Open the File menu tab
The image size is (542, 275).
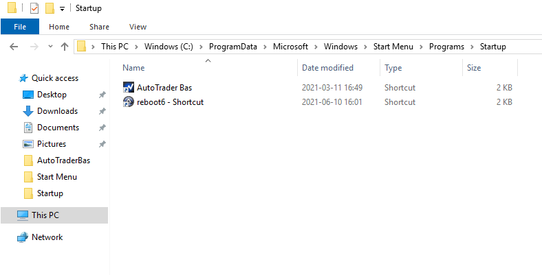pyautogui.click(x=20, y=27)
